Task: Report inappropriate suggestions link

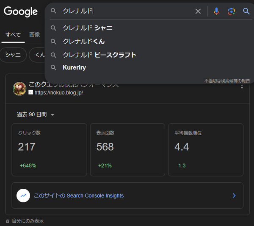Action: tap(227, 81)
